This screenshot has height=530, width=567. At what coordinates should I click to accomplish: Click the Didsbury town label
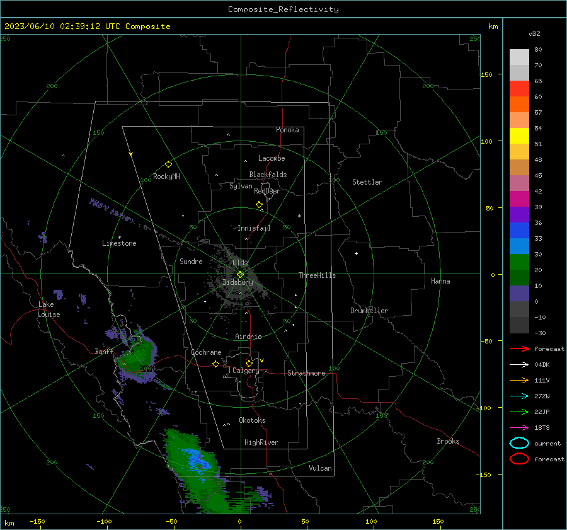point(238,282)
